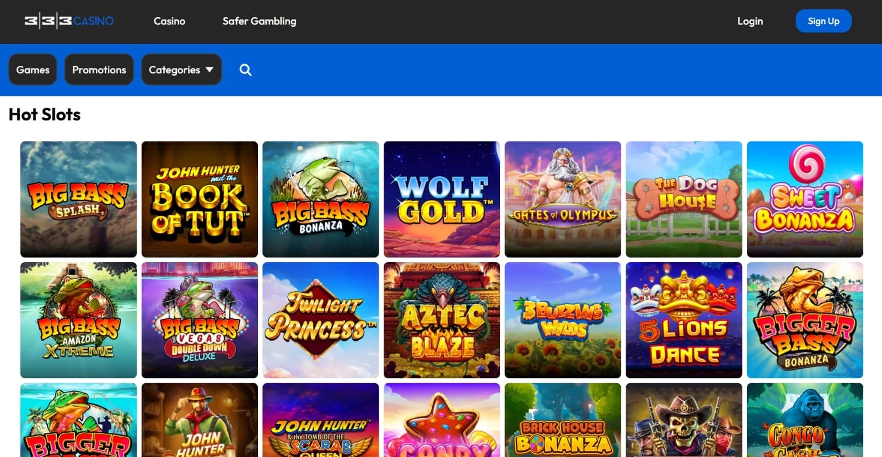Select the Games tab
882x457 pixels.
coord(33,70)
